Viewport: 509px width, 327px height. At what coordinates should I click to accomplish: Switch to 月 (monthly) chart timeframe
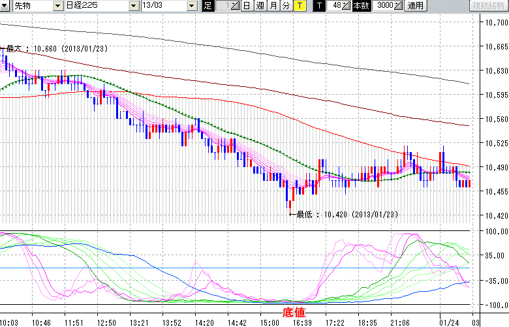(x=273, y=6)
